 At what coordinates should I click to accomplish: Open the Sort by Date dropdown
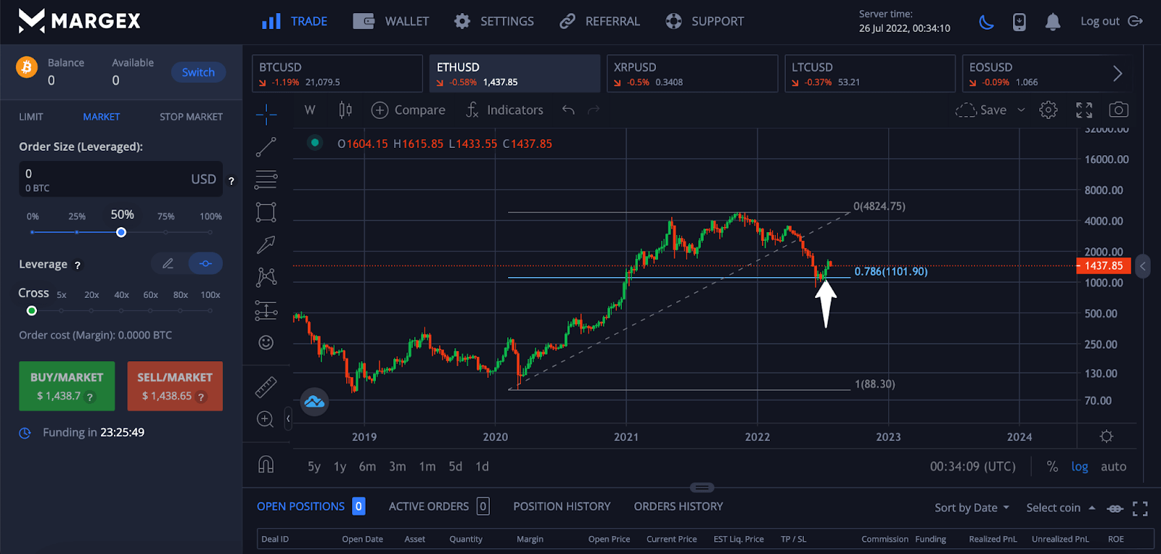[972, 508]
